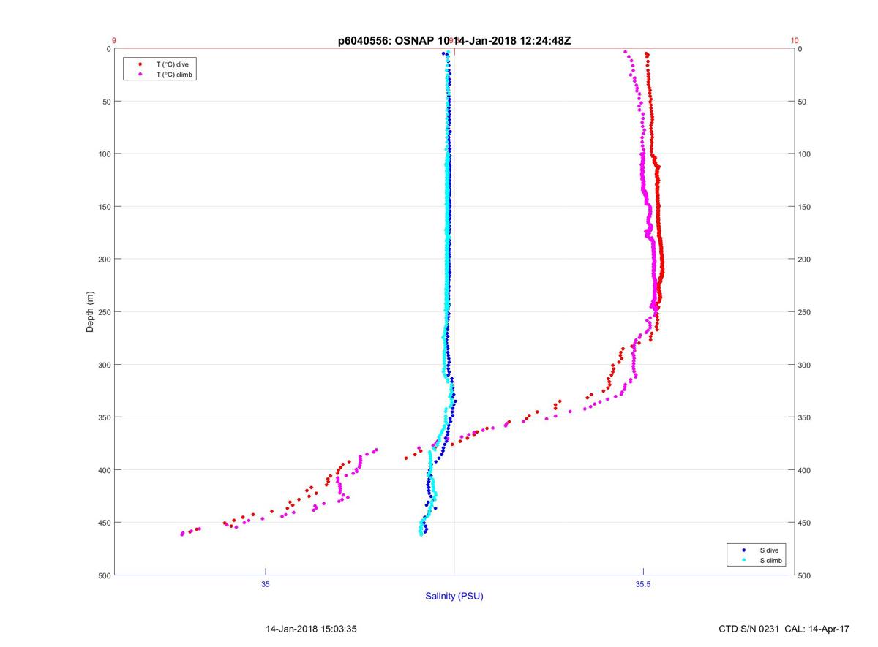Click the salinity tick label 35.5
878x647 pixels.
click(643, 583)
